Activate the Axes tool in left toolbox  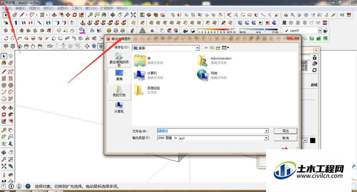(x=4, y=144)
